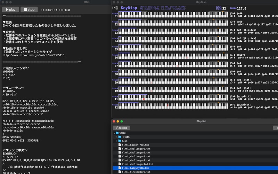Click the flmml_baloonTrip.txt file icon
The width and height of the screenshot is (278, 174).
(120, 145)
